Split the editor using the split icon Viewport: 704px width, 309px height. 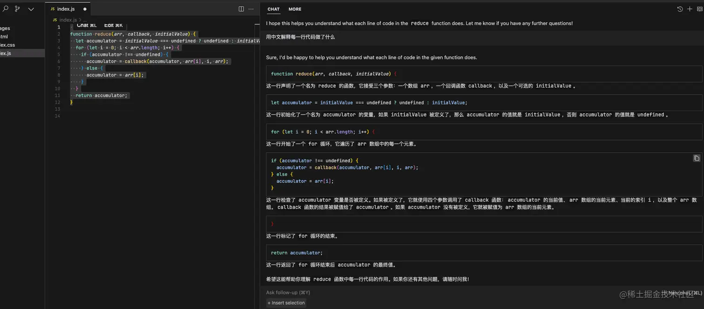(241, 9)
